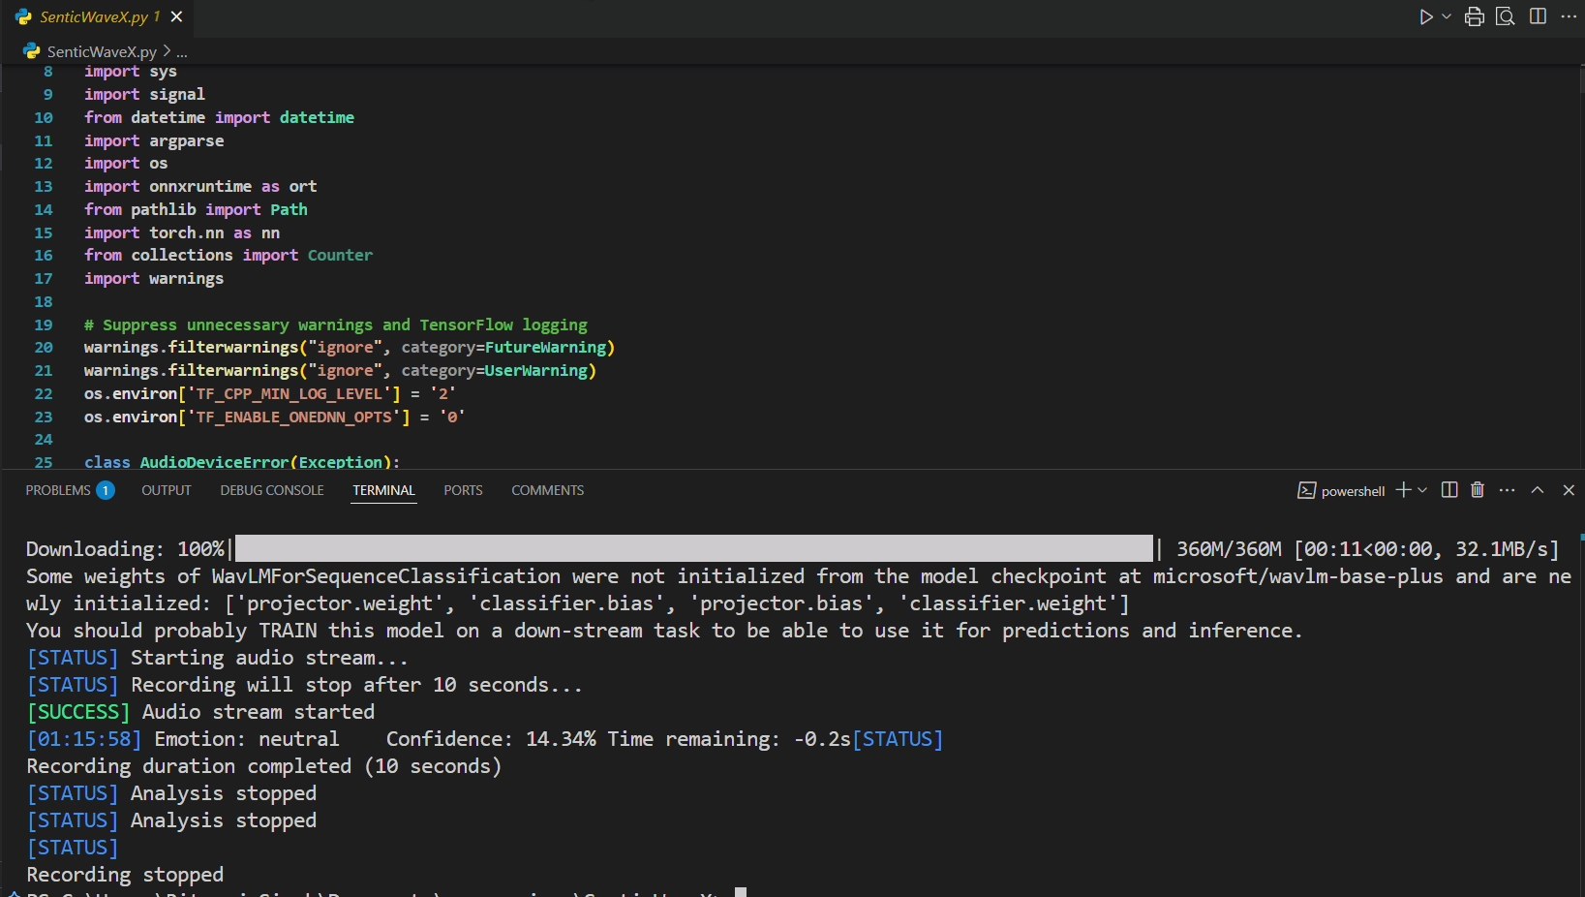Screen dimensions: 1585x897
Task: Click the "[01:15:58]" timestamp in terminal
Action: [x=84, y=739]
